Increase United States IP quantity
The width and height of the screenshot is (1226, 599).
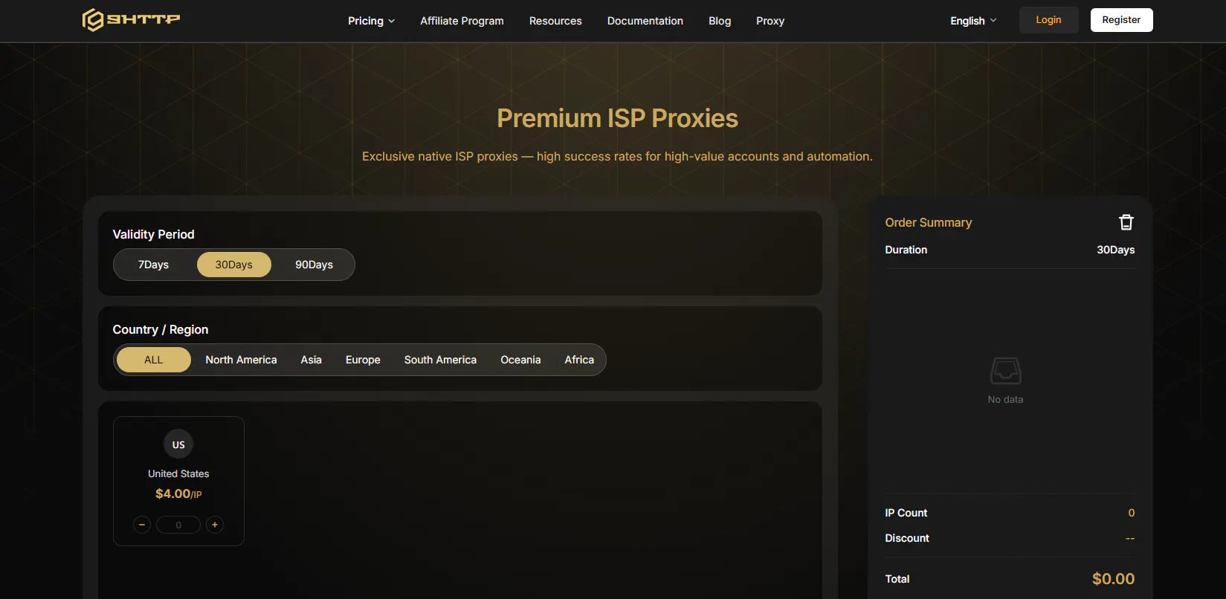(215, 525)
